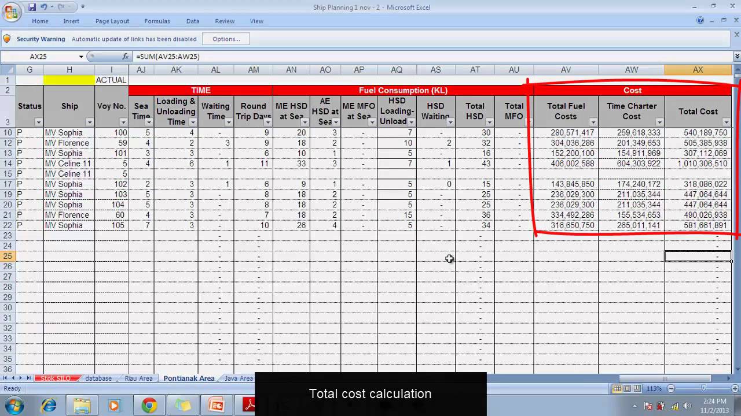741x416 pixels.
Task: Expand the Name Box dropdown
Action: coord(81,57)
